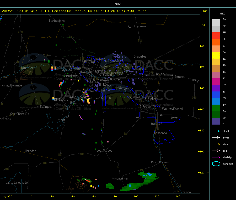236x200 pixels.
Task: Click the white 80 dBZ color swatch
Action: pos(216,23)
